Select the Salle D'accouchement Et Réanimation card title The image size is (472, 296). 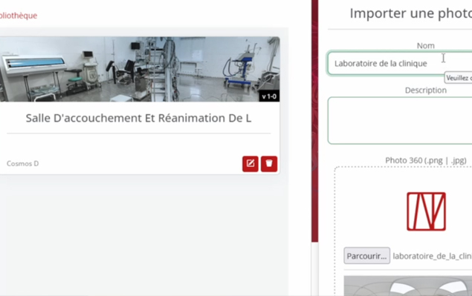(138, 118)
